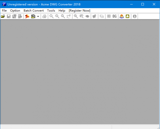The image size is (160, 129).
Task: Click the Open file folder icon
Action: click(x=3, y=16)
